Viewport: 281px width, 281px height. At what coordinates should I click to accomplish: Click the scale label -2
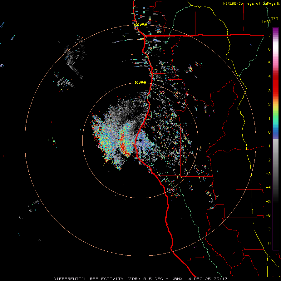point(268,160)
